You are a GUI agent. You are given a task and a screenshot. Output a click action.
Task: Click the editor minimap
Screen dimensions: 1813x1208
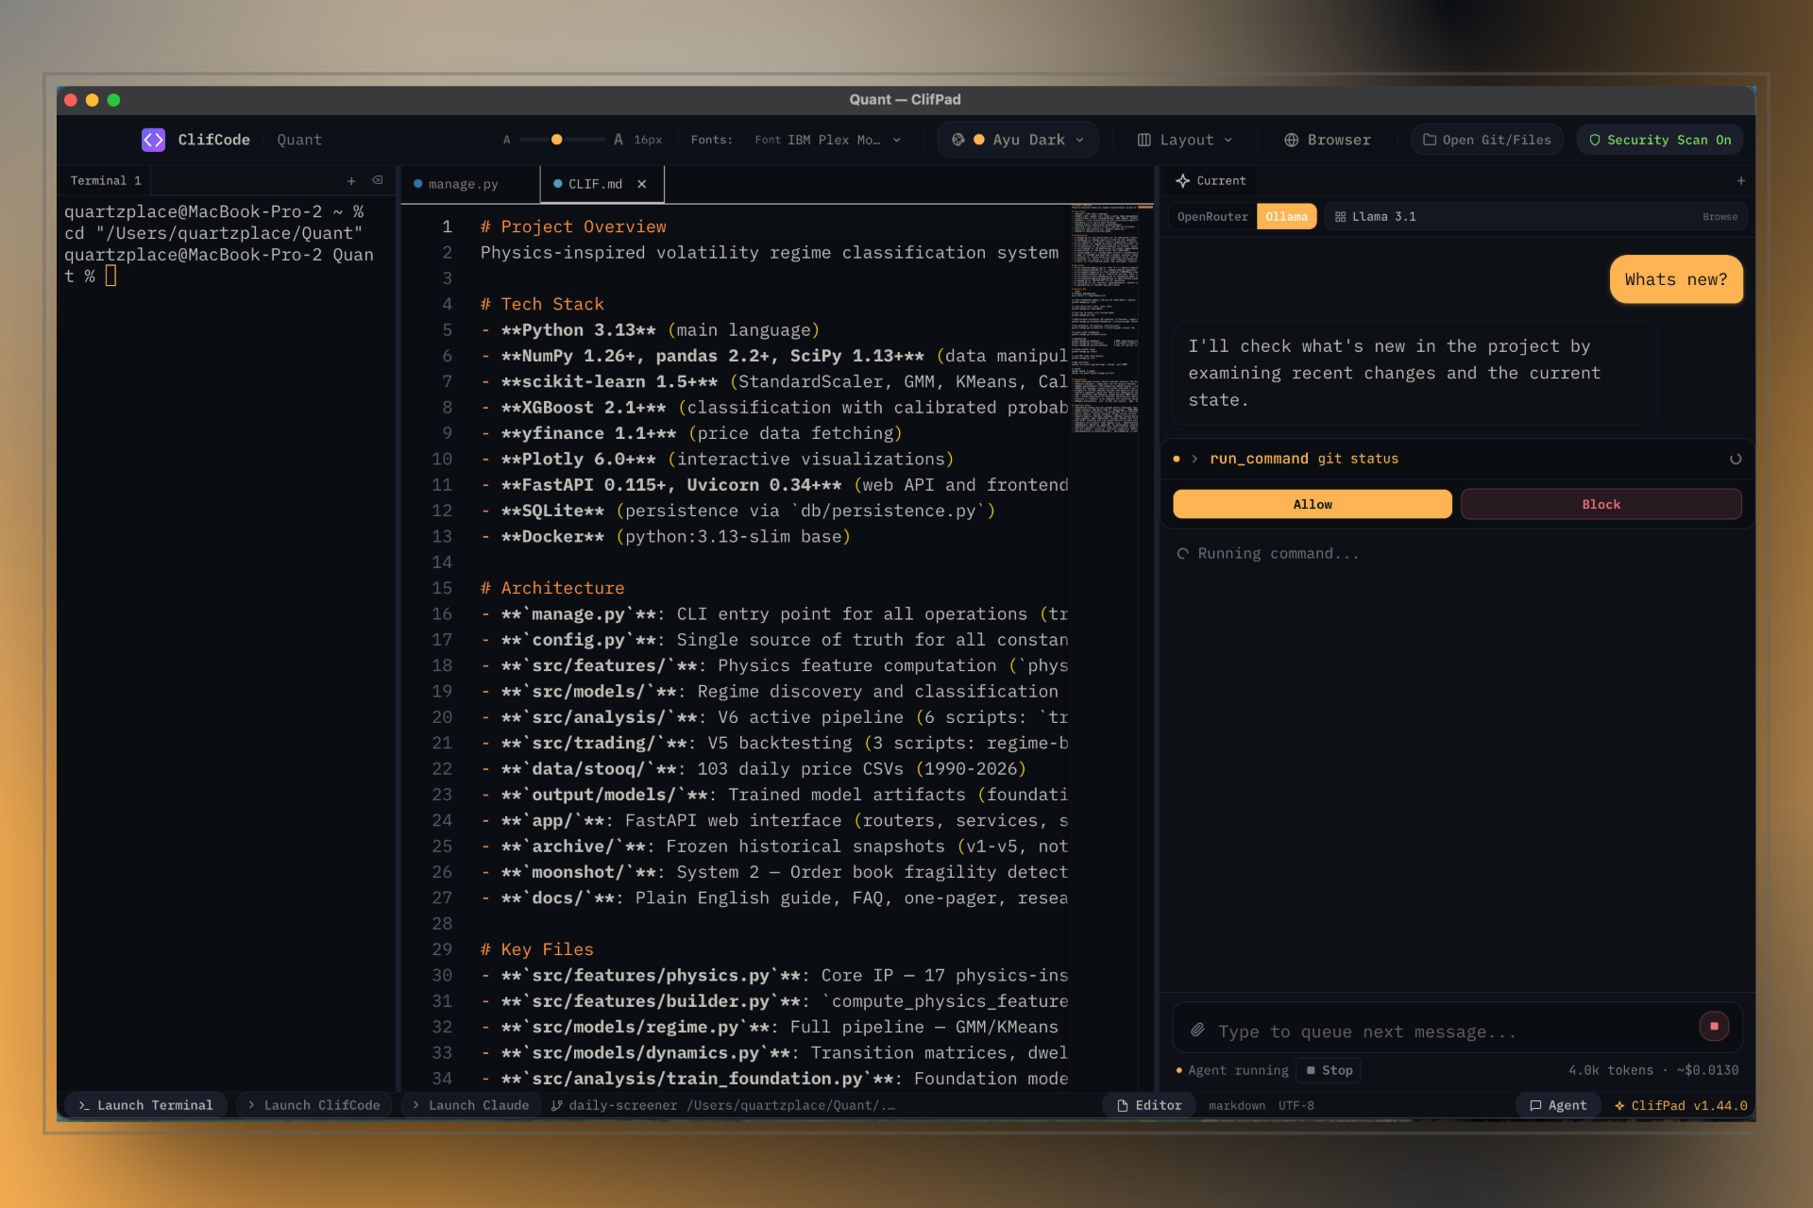click(1105, 321)
